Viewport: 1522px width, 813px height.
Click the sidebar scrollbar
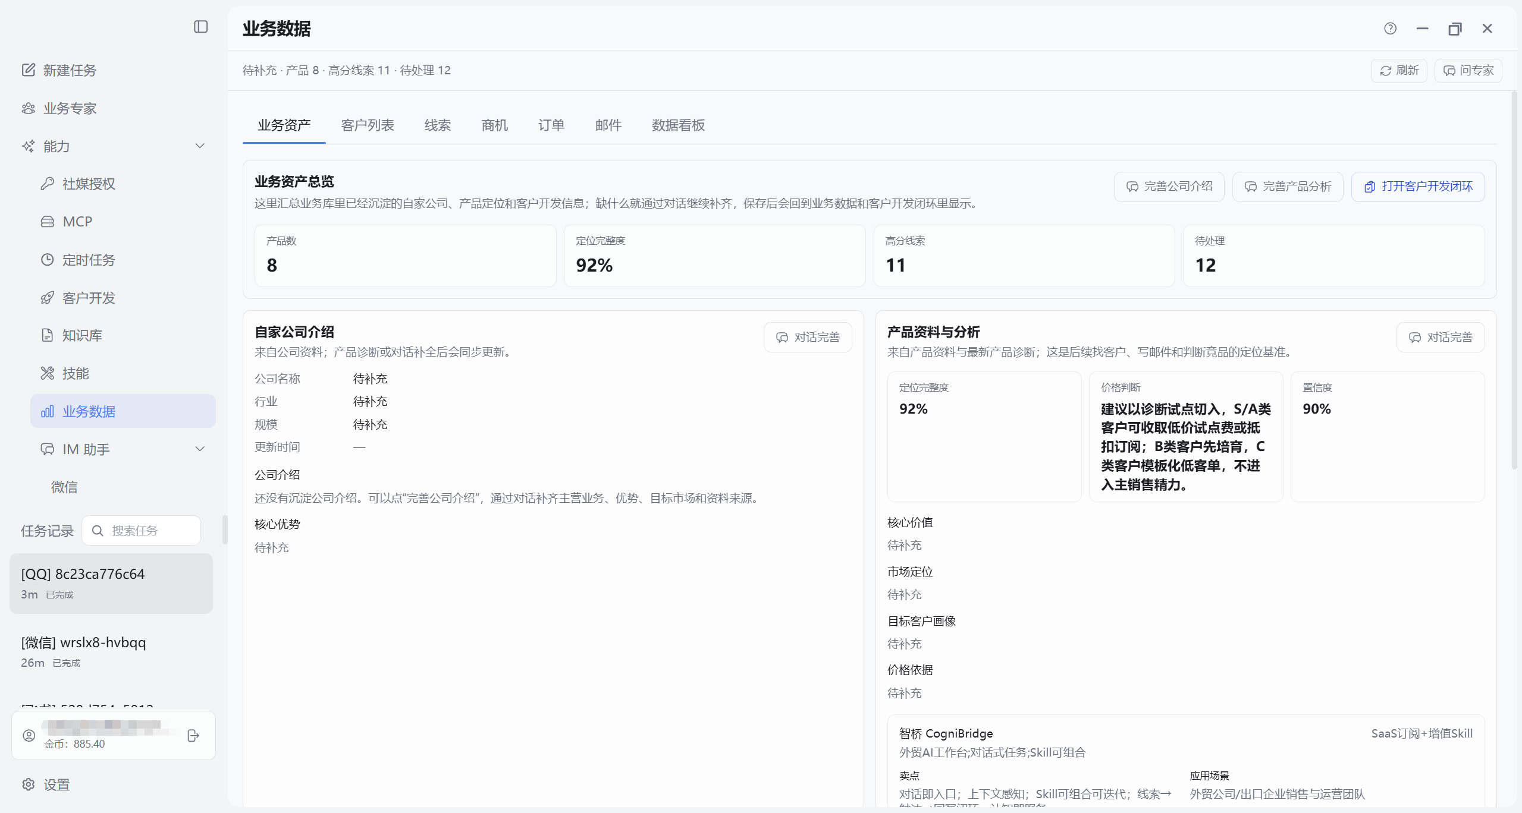225,530
